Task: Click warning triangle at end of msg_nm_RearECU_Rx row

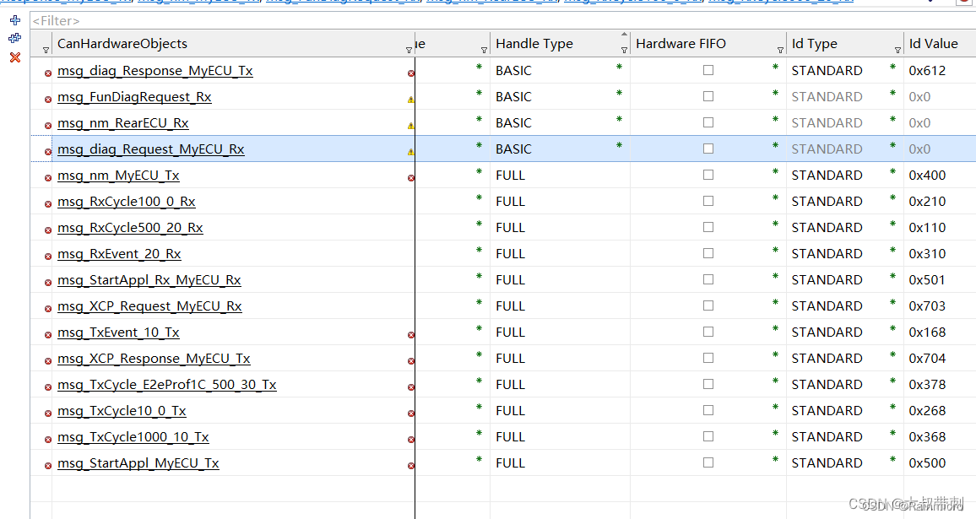Action: 411,126
